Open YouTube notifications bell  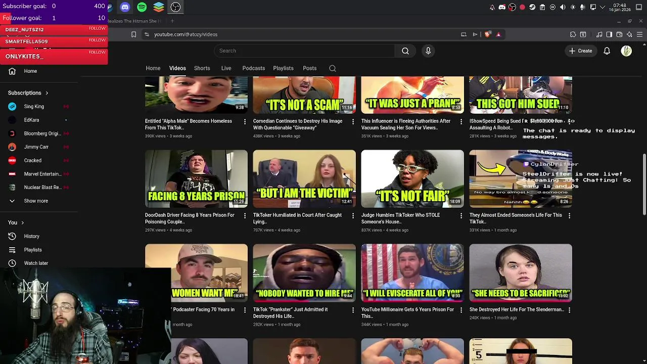point(607,51)
